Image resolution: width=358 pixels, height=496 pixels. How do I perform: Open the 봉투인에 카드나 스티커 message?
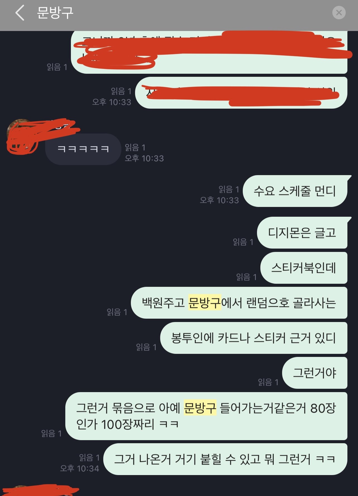(x=254, y=338)
